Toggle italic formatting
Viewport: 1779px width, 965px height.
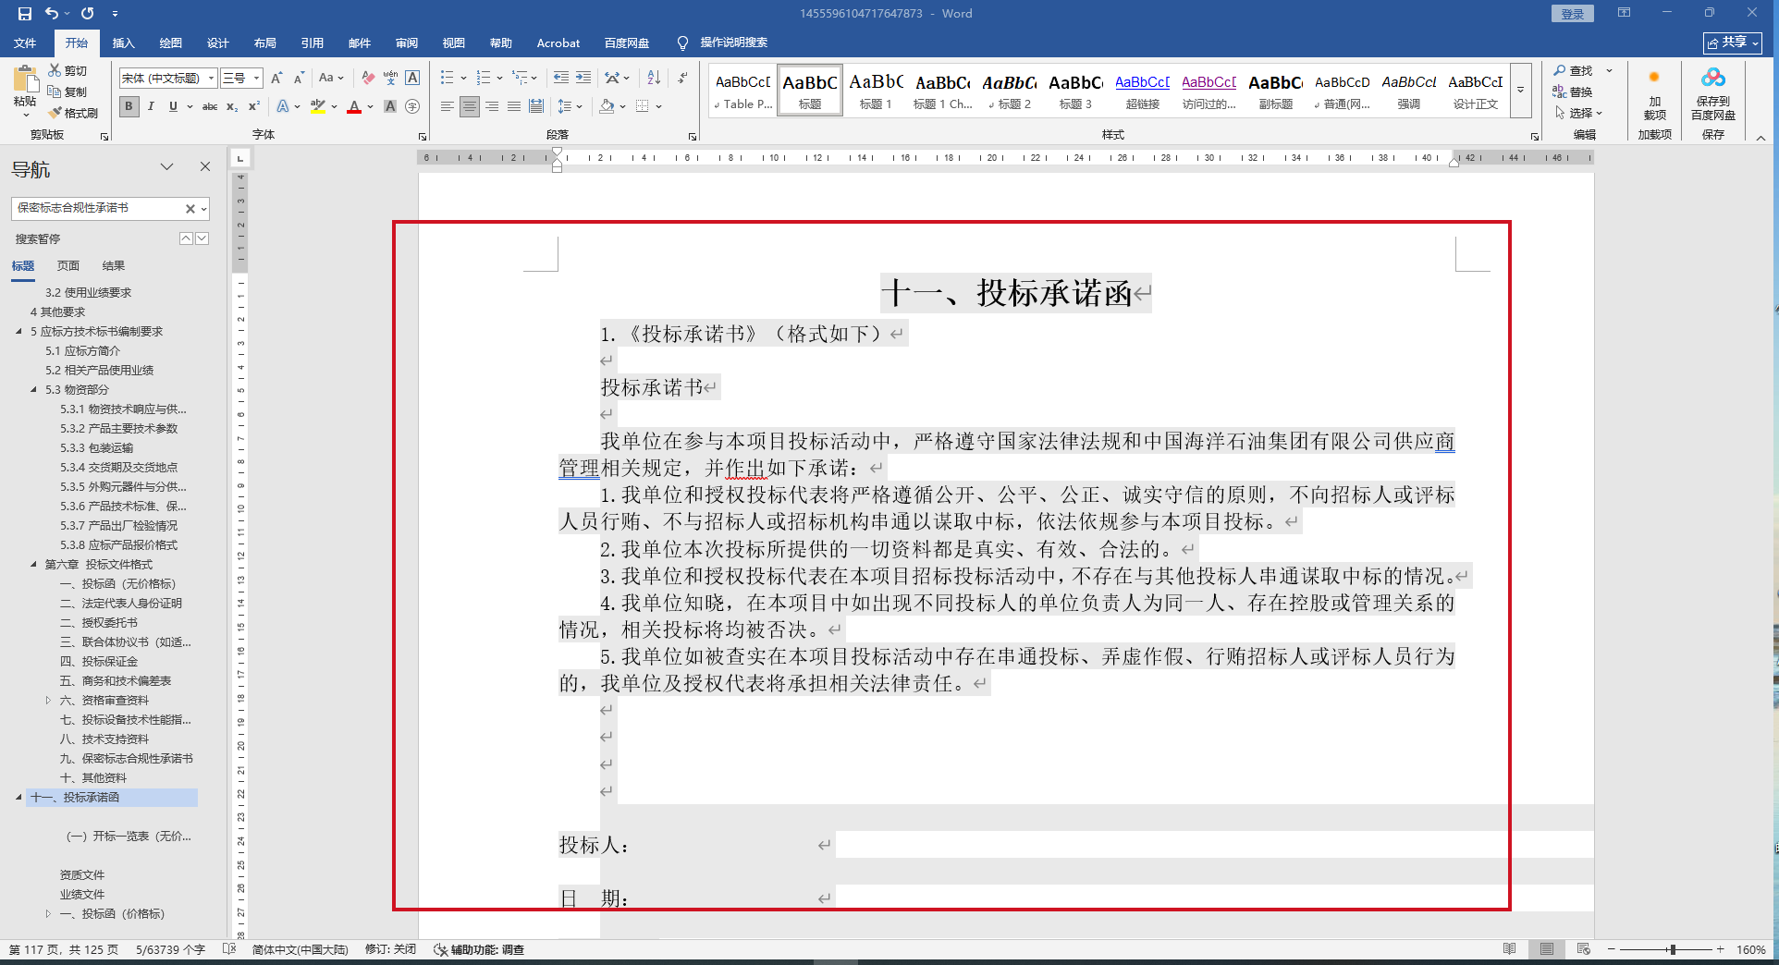pos(151,106)
